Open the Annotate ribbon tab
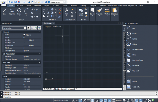The height and width of the screenshot is (102, 158). tap(37, 6)
